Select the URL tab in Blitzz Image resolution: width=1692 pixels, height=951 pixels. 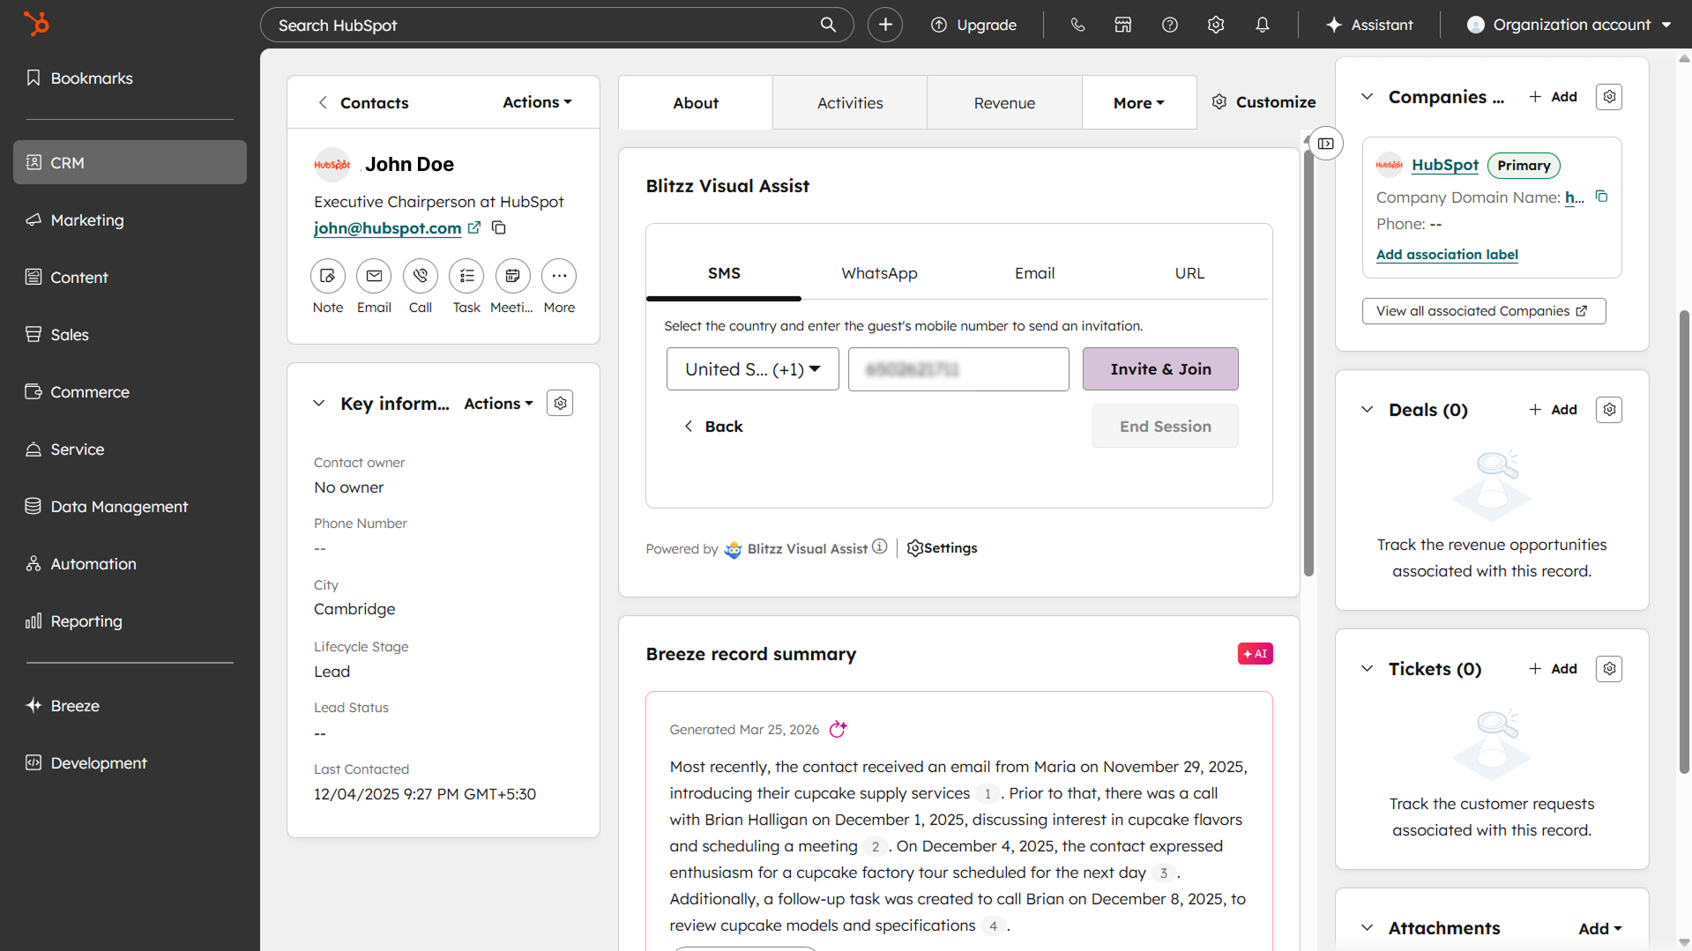[x=1189, y=274]
